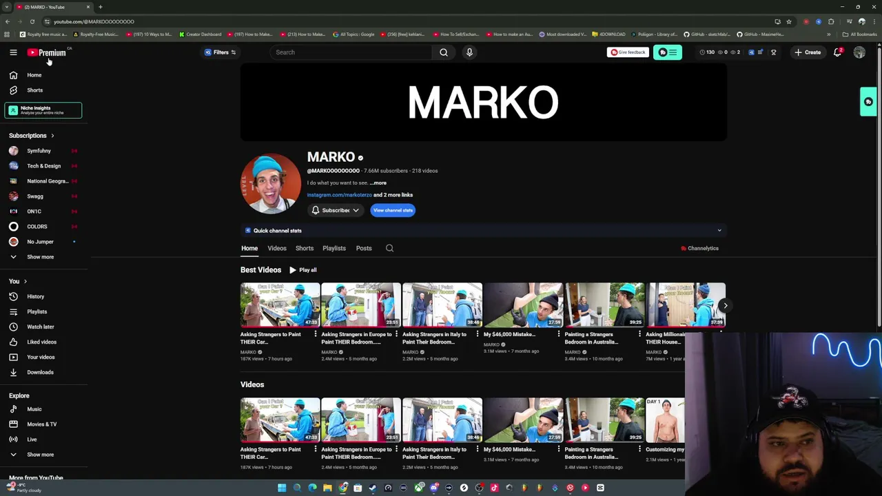Open Channelytics link
This screenshot has height=496, width=882.
point(699,248)
